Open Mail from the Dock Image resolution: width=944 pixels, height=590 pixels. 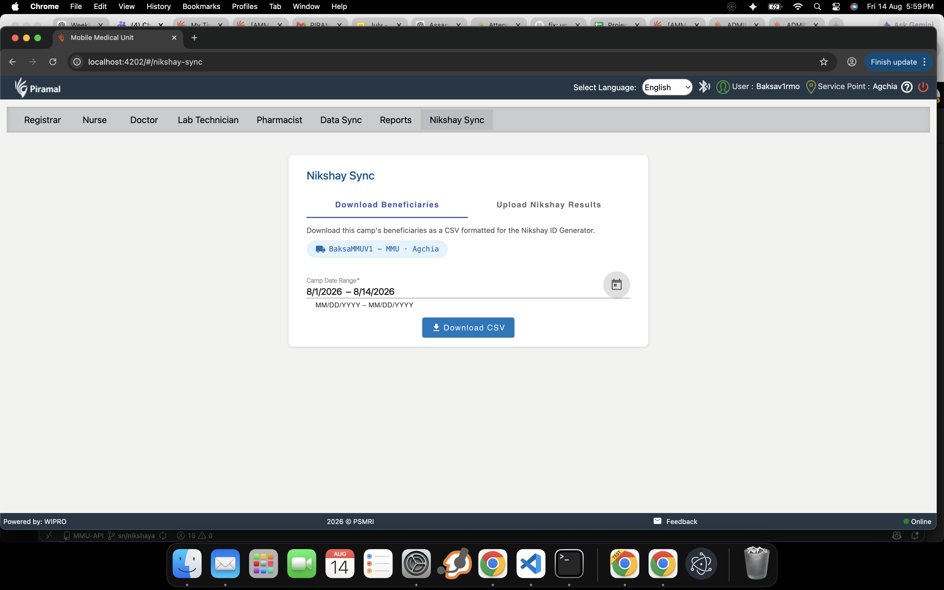[226, 564]
